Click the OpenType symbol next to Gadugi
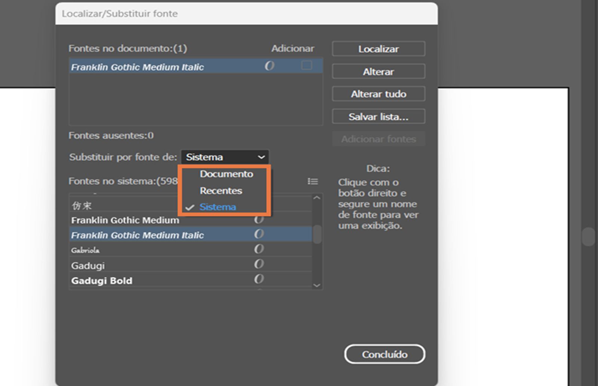 coord(259,264)
